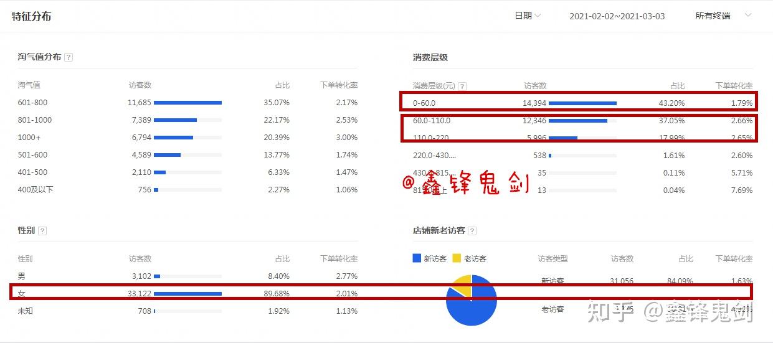Open help icon beside 店铺新老访客
This screenshot has height=343, width=773.
point(472,231)
